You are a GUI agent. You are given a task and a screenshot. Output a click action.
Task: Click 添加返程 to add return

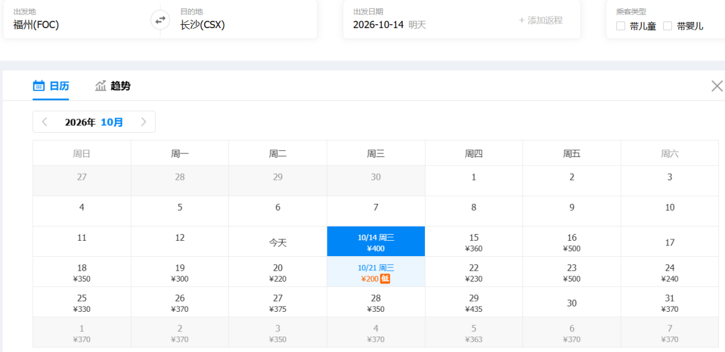540,20
